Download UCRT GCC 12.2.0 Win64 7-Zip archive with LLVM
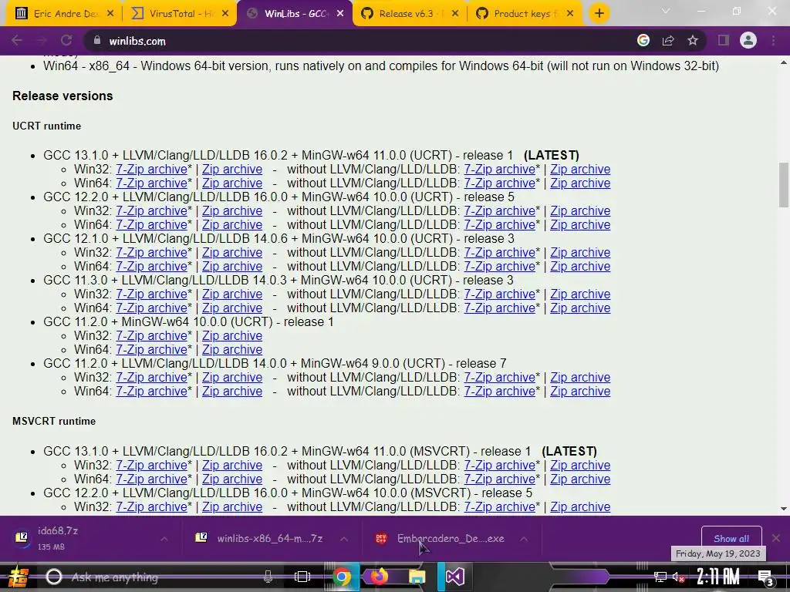790x592 pixels. pyautogui.click(x=151, y=225)
